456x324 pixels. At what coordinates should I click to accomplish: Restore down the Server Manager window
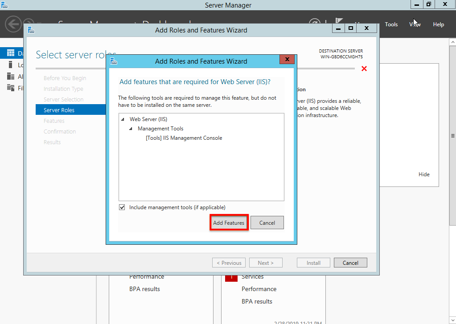429,4
